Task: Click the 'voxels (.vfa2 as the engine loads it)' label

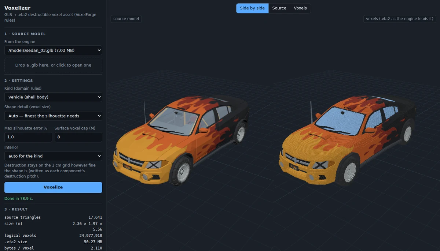Action: click(x=399, y=19)
